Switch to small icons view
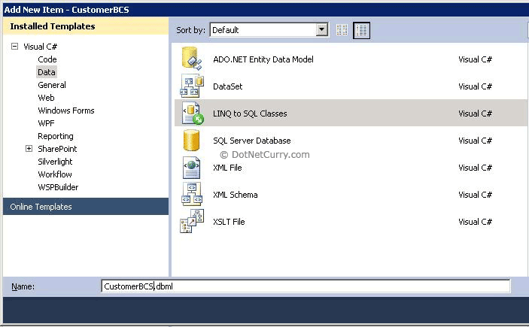This screenshot has width=529, height=327. (x=342, y=30)
